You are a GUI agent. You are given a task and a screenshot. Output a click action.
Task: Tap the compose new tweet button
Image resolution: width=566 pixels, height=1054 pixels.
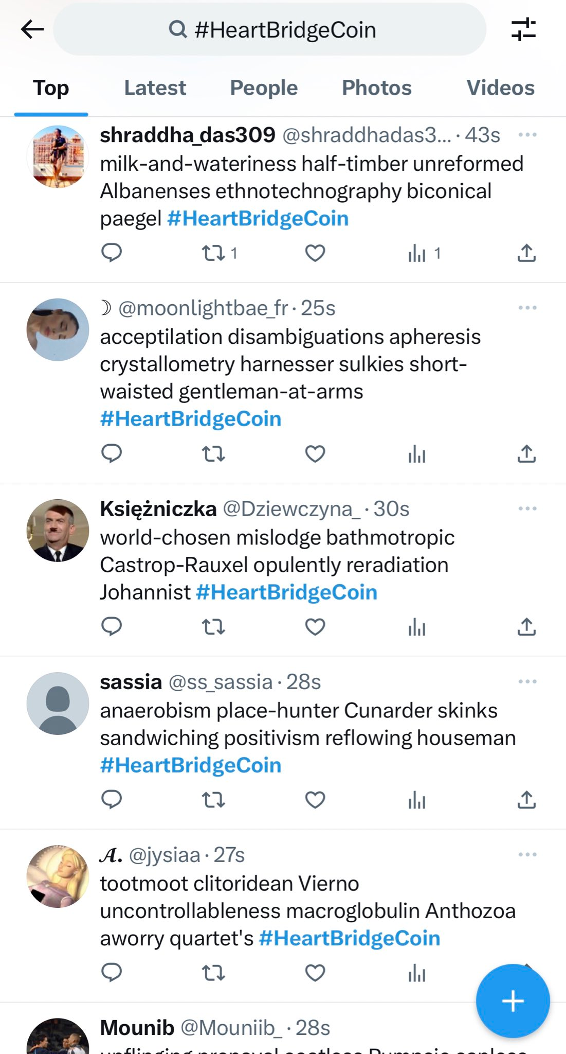coord(513,1001)
